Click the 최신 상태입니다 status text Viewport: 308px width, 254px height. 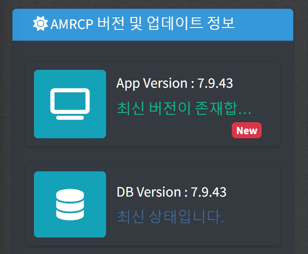pos(170,217)
